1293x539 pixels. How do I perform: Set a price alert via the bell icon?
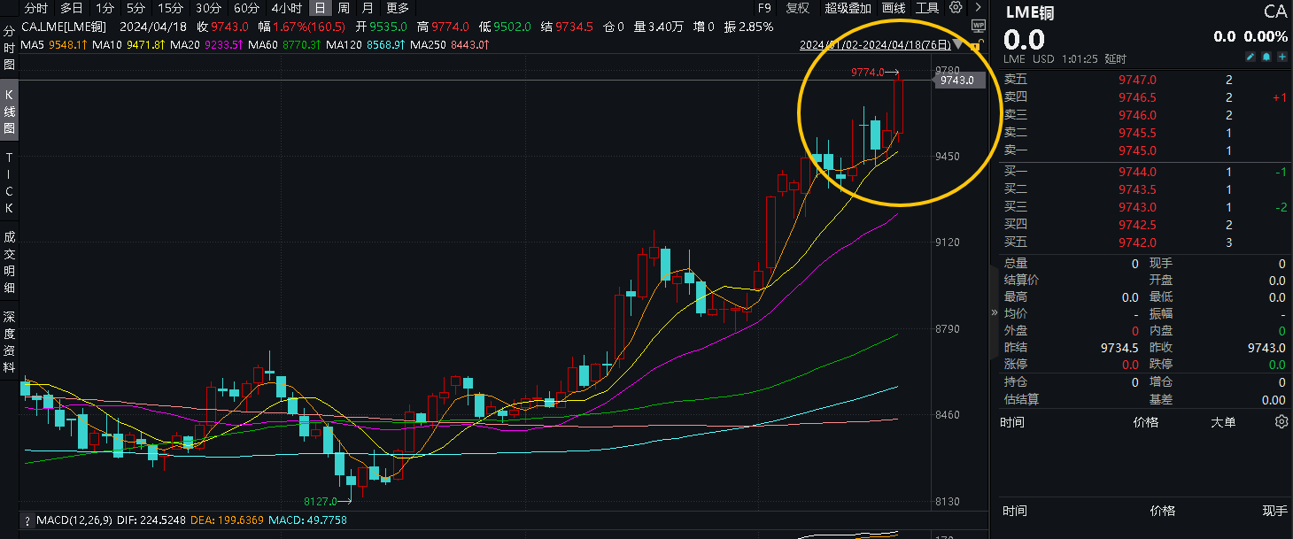[1266, 57]
